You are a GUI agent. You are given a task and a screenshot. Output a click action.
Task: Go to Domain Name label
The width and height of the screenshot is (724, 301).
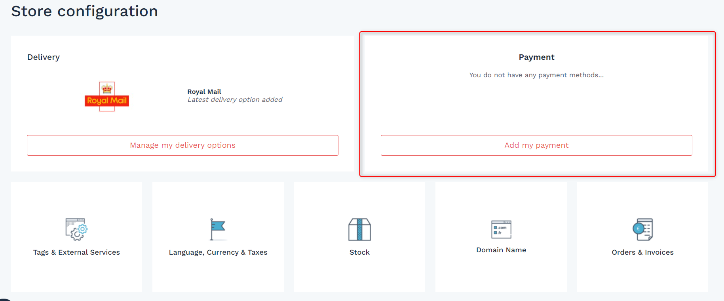[x=501, y=250]
